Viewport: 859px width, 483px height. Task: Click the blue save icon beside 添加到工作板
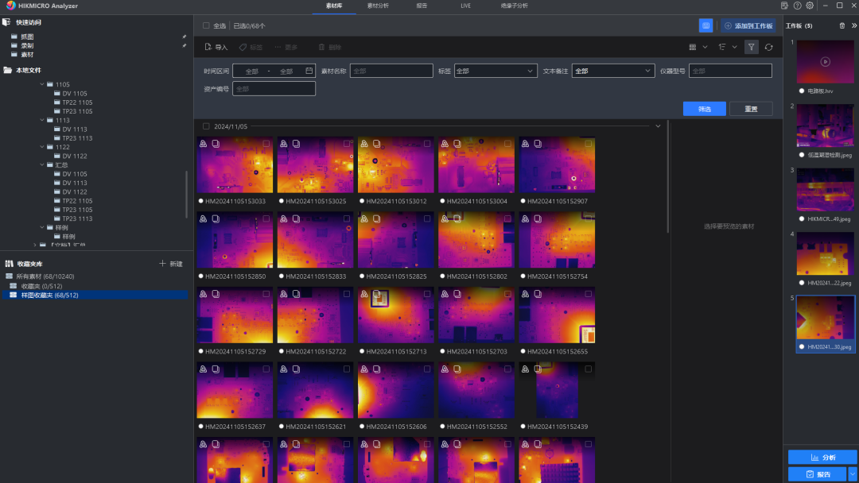point(705,25)
